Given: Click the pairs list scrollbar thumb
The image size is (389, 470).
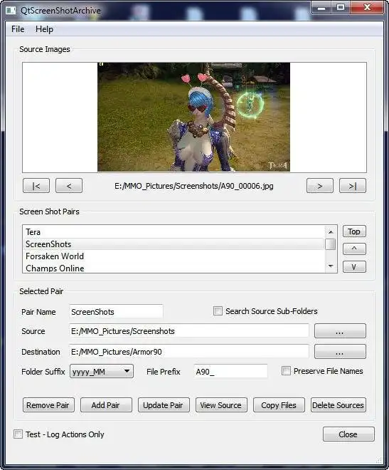Looking at the screenshot, I should click(x=331, y=244).
